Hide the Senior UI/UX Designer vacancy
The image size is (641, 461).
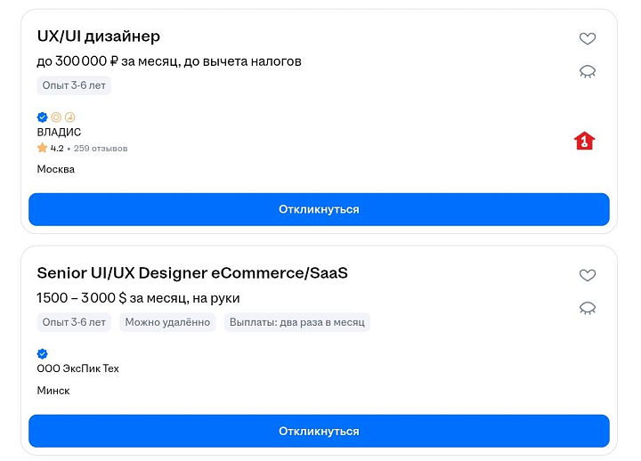coord(587,308)
